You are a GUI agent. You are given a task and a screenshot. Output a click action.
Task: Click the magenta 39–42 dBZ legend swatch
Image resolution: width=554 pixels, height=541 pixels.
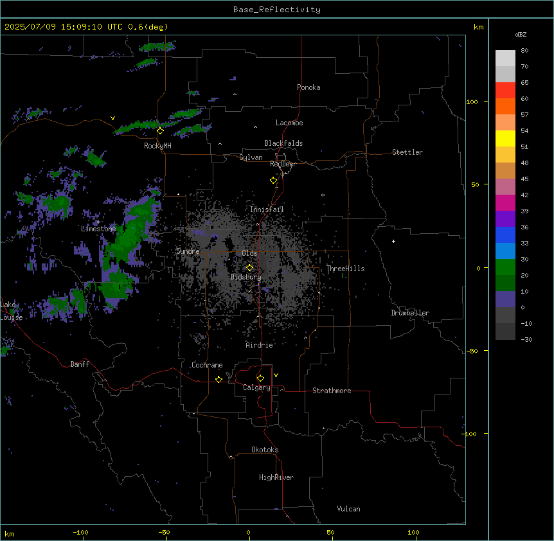[505, 202]
